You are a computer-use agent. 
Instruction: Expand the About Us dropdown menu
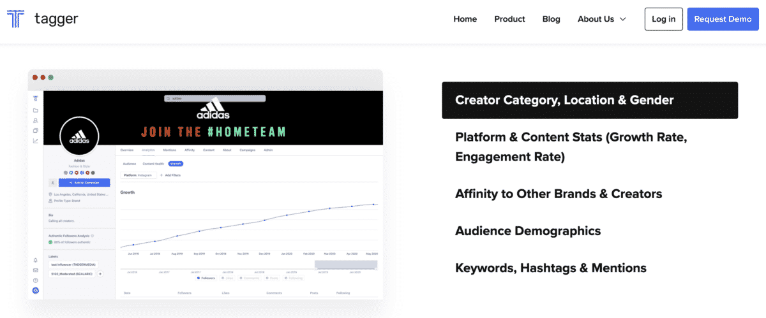point(601,19)
